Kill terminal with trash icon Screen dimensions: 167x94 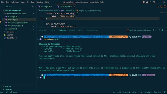click(162, 30)
